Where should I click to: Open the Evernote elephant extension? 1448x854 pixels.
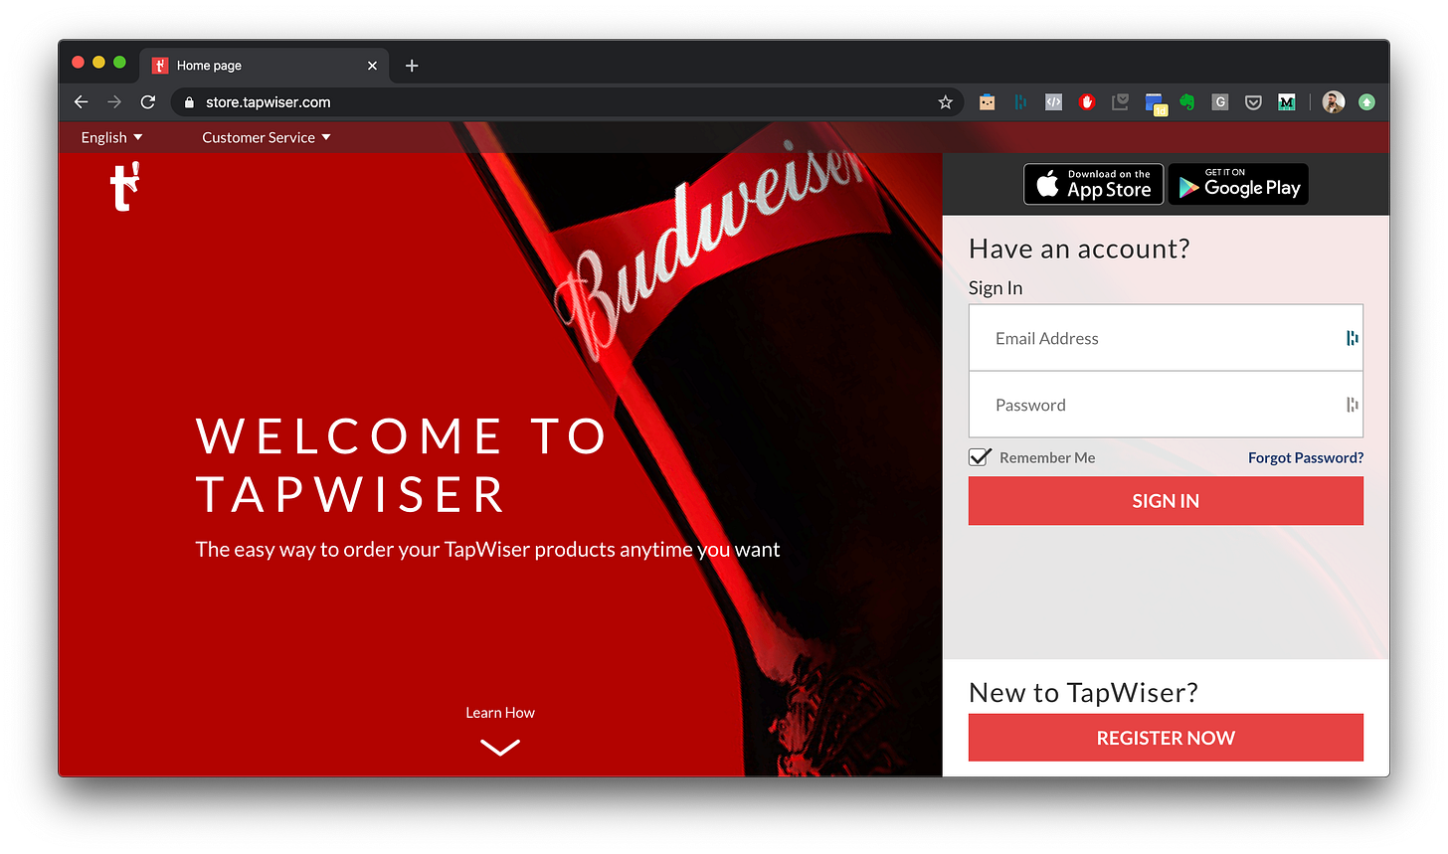(1186, 101)
